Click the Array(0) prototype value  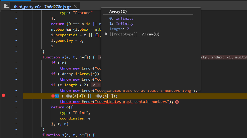[x=151, y=34]
